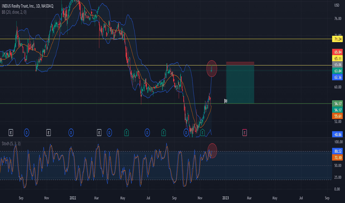Click the pink upcoming earnings E marker
The height and width of the screenshot is (203, 345).
point(244,133)
